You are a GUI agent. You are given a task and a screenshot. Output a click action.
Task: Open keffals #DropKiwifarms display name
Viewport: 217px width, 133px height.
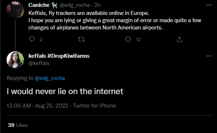pos(59,56)
